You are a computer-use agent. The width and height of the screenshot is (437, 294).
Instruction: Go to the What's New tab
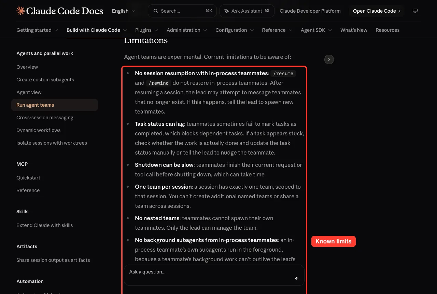354,30
